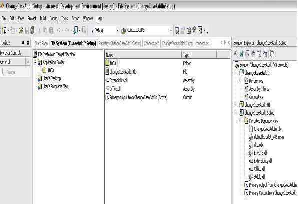Click the Undo arrow icon
Screen dimensions: 298x204
click(x=58, y=30)
